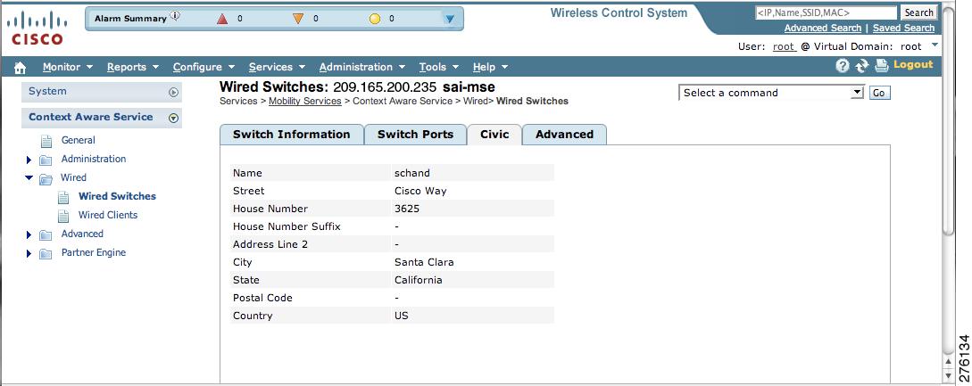
Task: Switch to the Switch Ports tab
Action: click(415, 135)
